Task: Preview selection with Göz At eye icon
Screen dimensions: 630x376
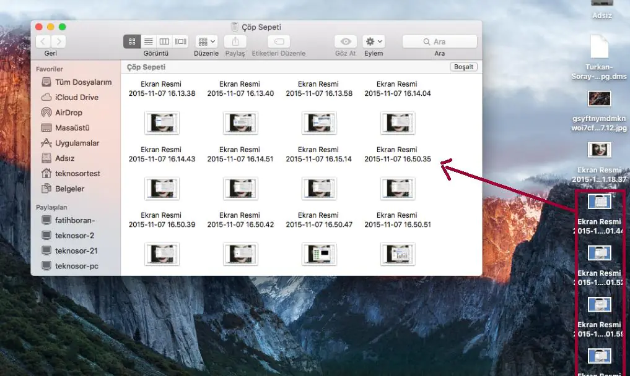Action: coord(345,41)
